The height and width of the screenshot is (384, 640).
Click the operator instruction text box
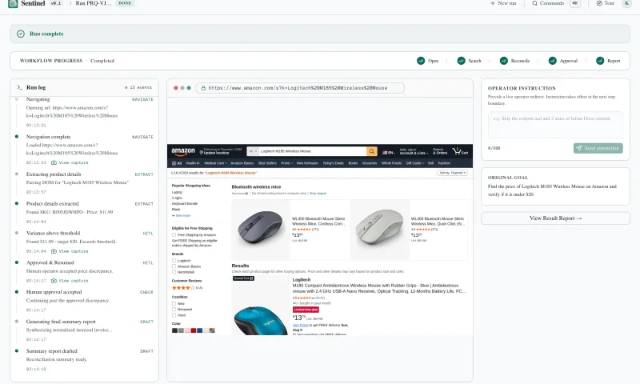555,125
